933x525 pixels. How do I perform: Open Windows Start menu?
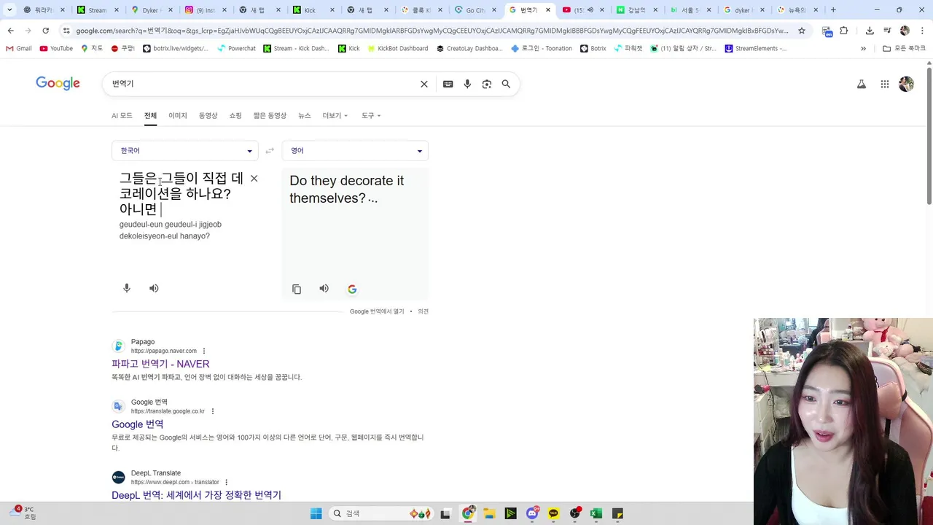(x=316, y=513)
